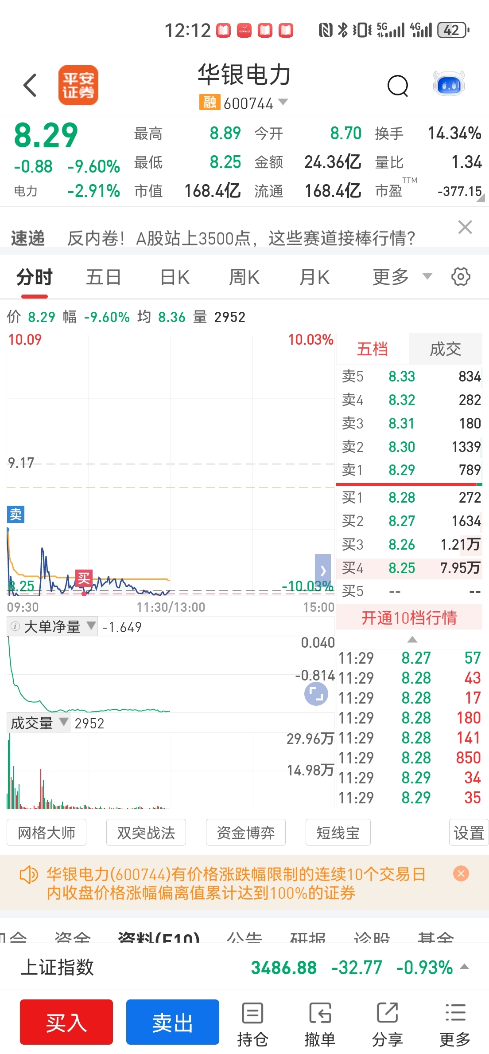
Task: Tap the 融 margin badge
Action: click(210, 102)
